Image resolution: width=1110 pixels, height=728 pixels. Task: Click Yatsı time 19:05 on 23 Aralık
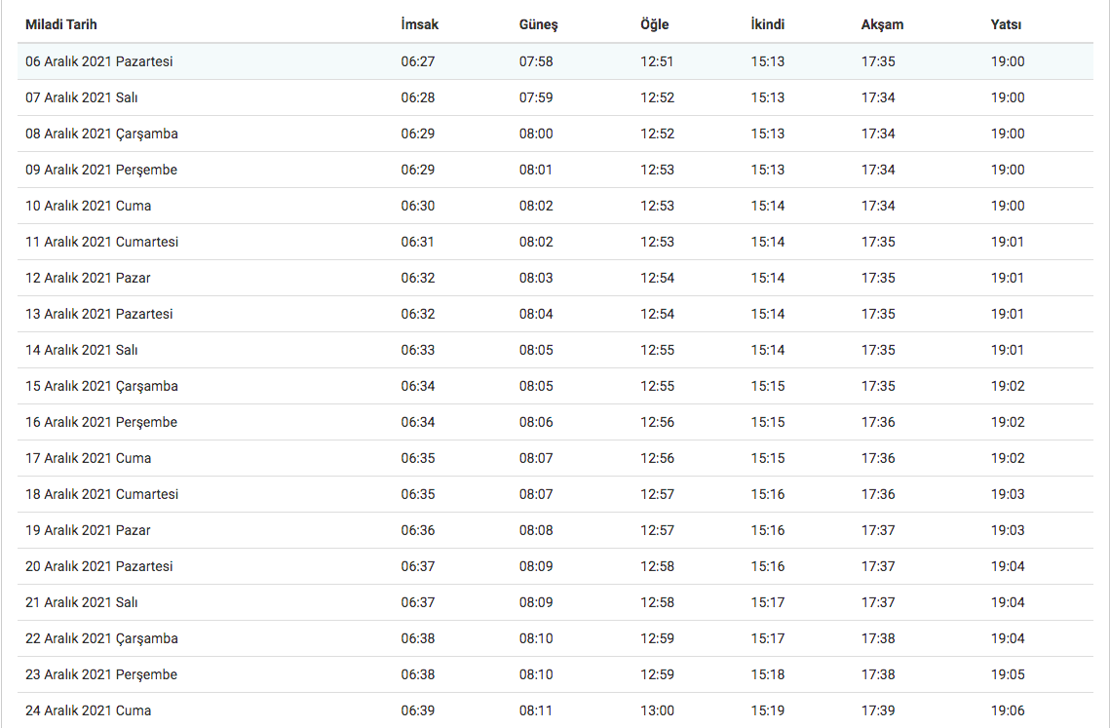point(1008,674)
